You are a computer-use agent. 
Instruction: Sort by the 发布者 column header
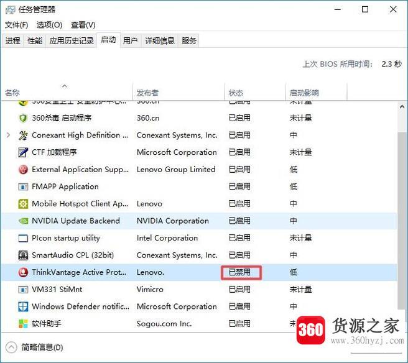(x=178, y=92)
